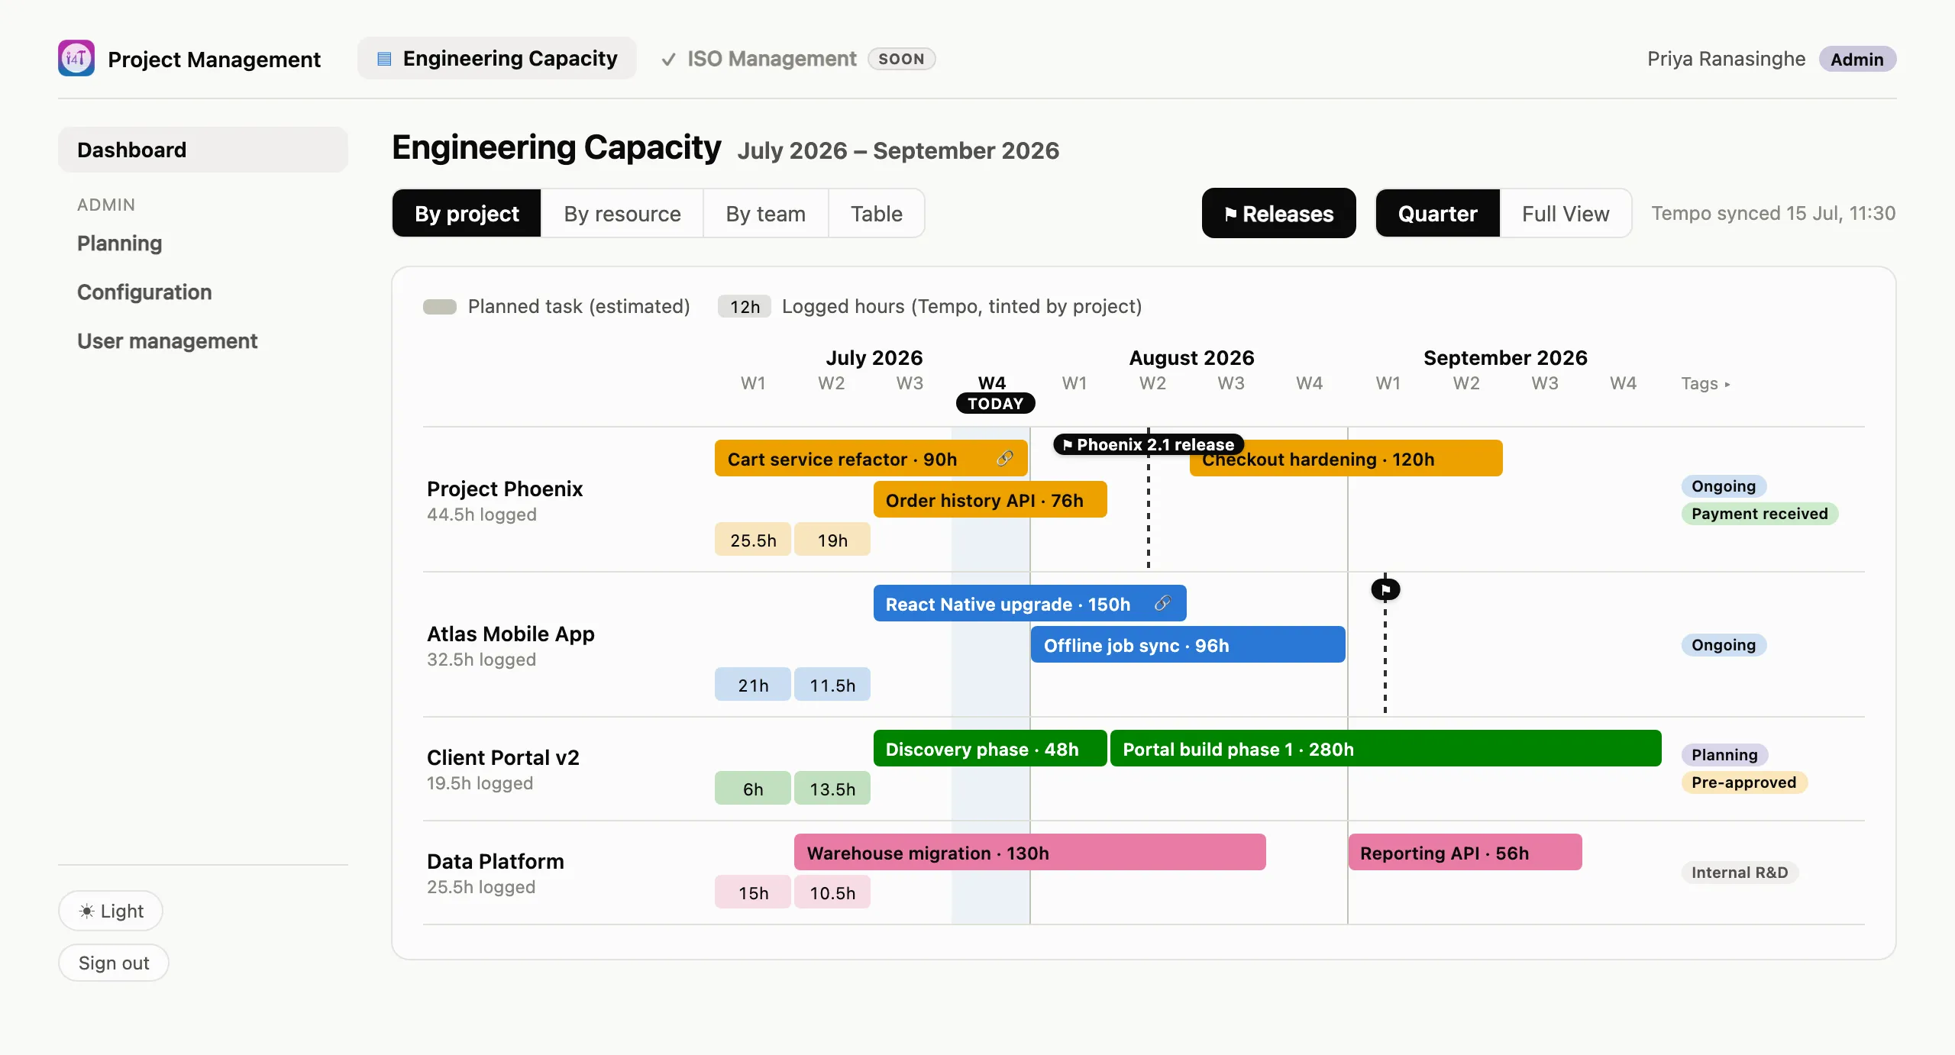Expand the Tags column header
1955x1055 pixels.
(1705, 383)
